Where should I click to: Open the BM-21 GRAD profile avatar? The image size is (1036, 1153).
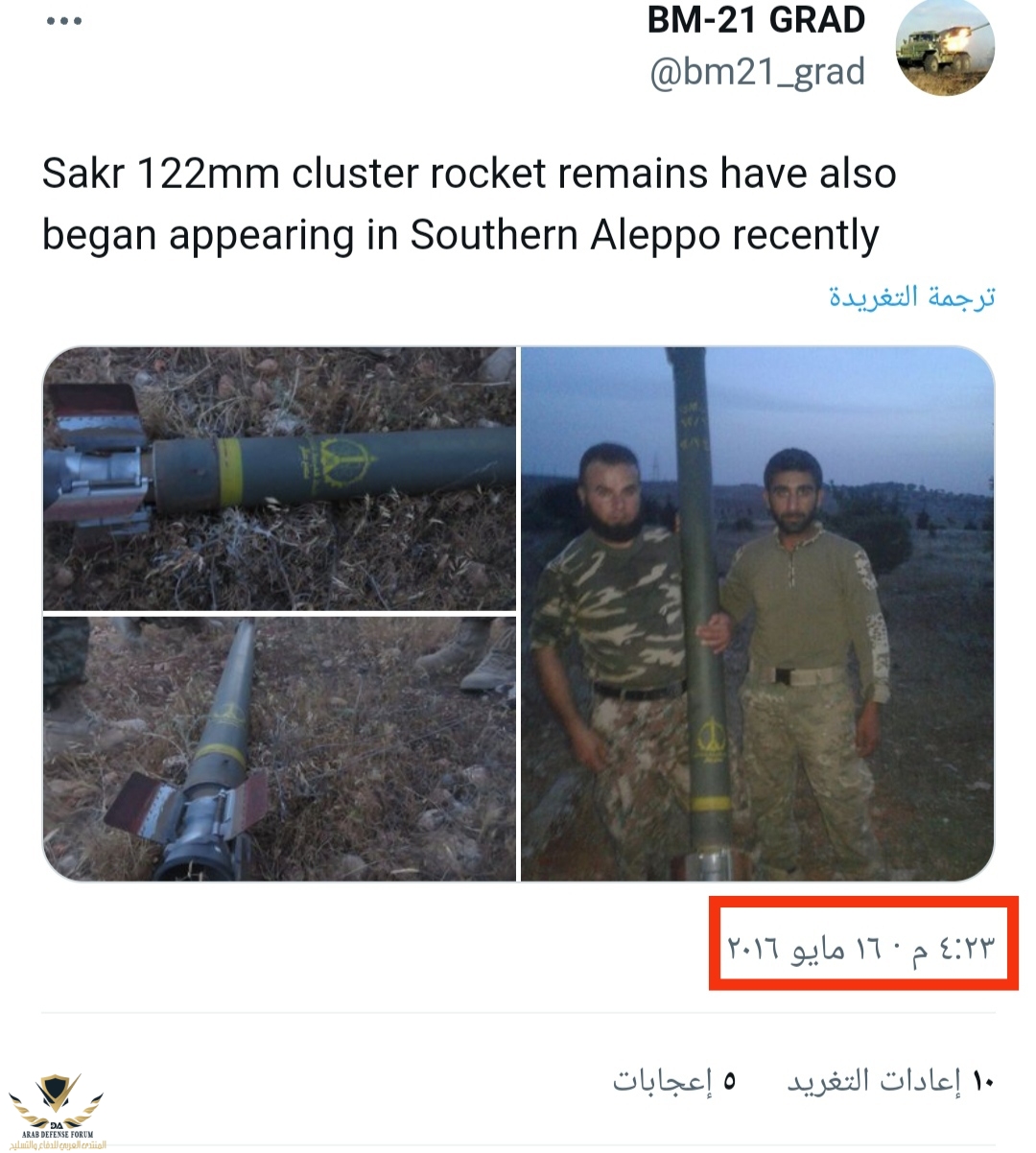(944, 48)
